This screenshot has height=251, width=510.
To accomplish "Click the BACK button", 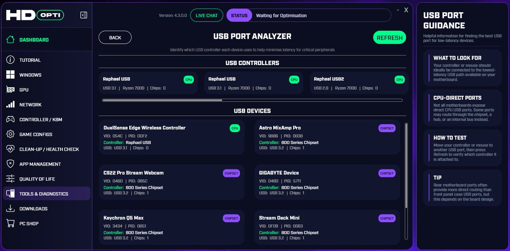I will coord(115,37).
